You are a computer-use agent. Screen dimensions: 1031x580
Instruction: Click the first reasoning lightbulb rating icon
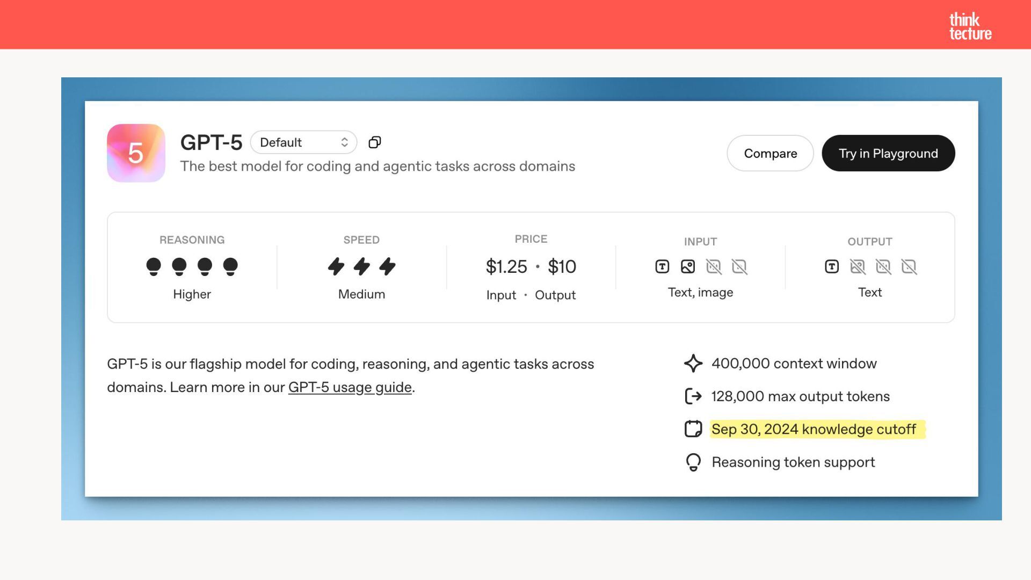(154, 266)
